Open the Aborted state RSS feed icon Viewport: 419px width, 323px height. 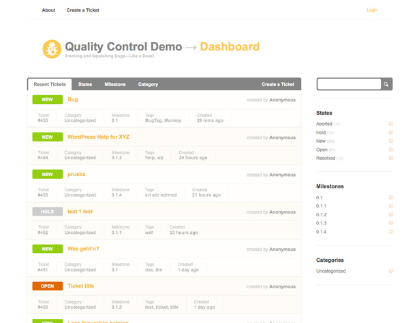pos(390,124)
